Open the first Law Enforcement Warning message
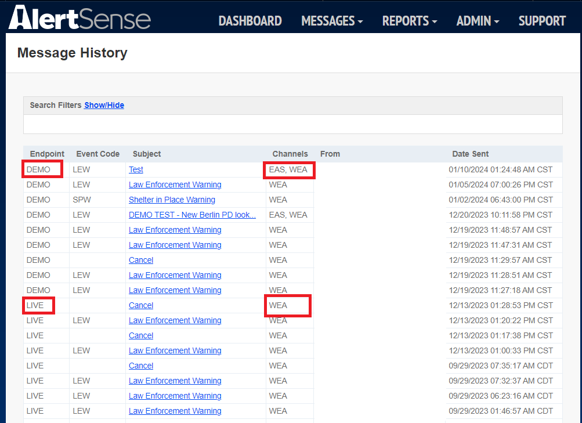582x423 pixels. [175, 185]
